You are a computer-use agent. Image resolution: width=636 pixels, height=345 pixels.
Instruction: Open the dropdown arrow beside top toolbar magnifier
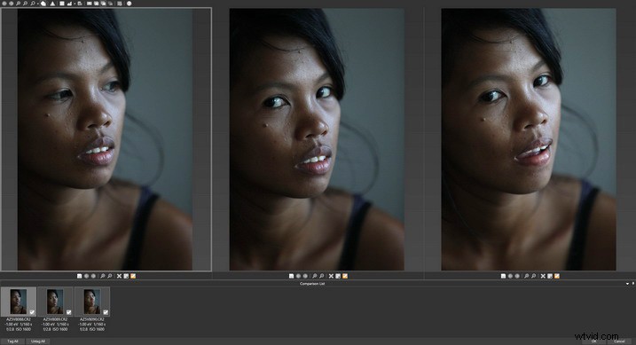click(38, 4)
